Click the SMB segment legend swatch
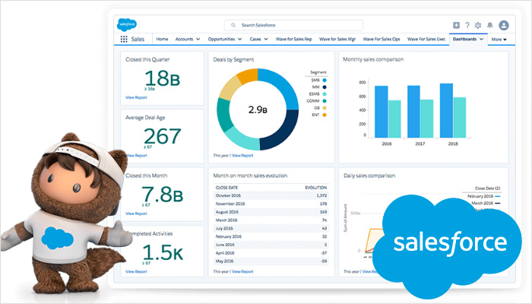Viewport: 532px width, 304px height. [325, 80]
